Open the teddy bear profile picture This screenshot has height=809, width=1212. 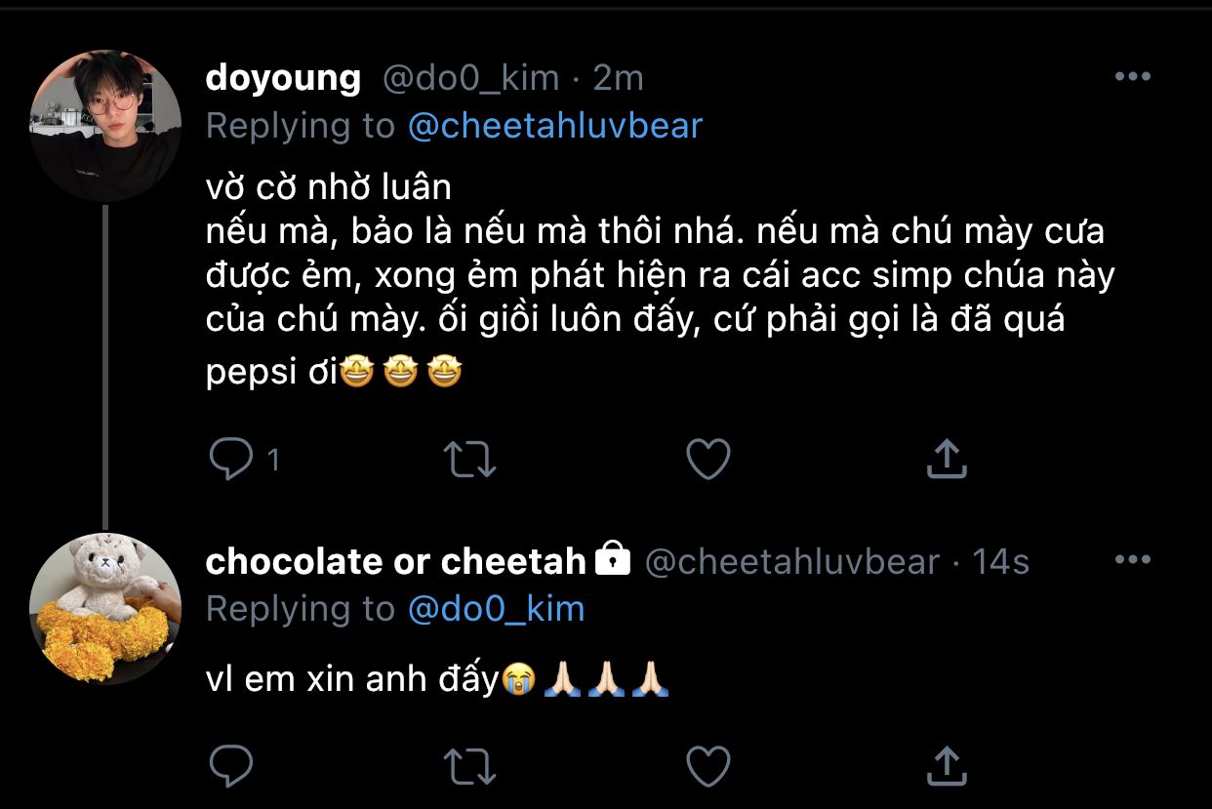pyautogui.click(x=105, y=609)
